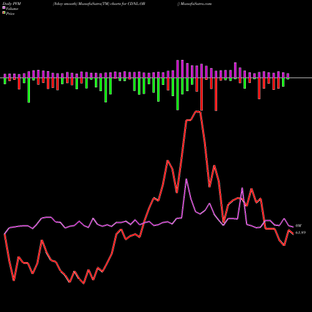Viewport: 312px width, 312px height.
Task: Click the Daily PVM title text
Action: [12, 4]
